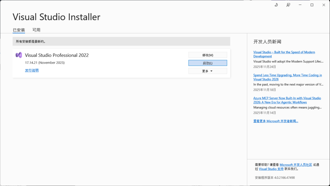Open 'Spend Less Time Upgrading' news link
This screenshot has height=186, width=330.
288,77
